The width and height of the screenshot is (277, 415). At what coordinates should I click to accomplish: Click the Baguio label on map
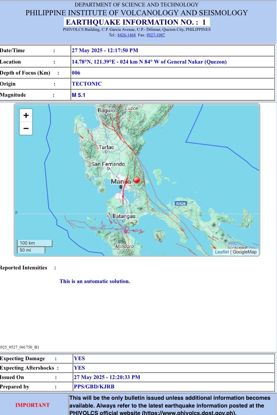(106, 110)
